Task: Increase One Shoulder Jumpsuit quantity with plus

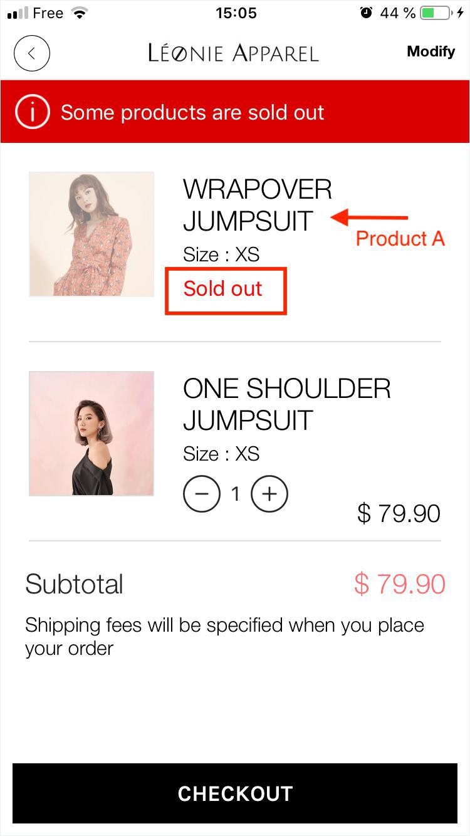Action: [269, 494]
